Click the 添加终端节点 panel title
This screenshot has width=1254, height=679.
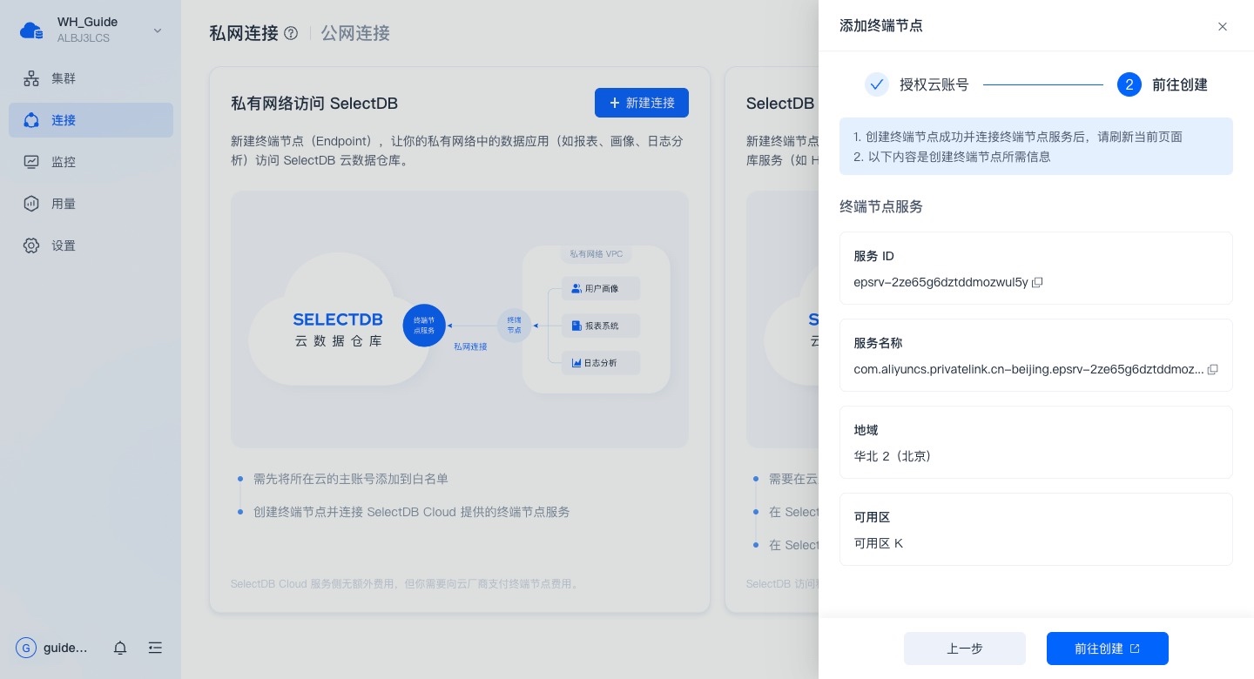(x=881, y=26)
